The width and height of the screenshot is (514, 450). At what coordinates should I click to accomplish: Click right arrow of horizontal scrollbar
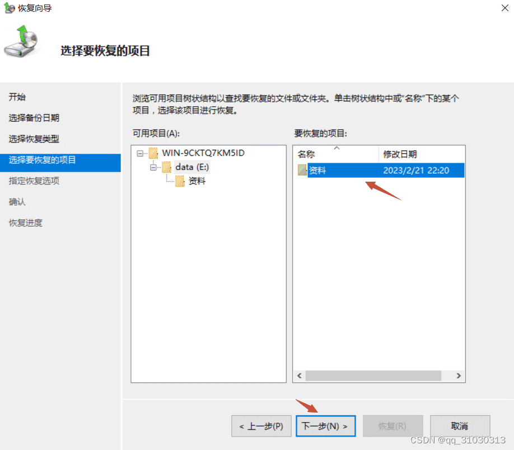pos(458,376)
